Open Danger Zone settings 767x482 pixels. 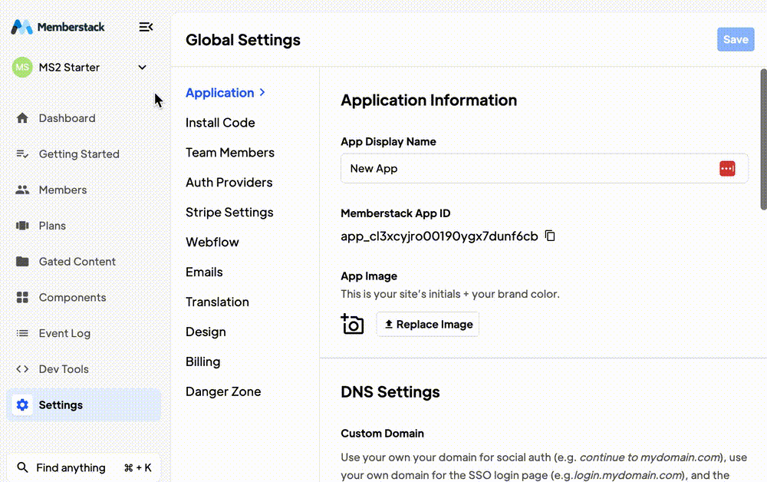click(x=223, y=391)
